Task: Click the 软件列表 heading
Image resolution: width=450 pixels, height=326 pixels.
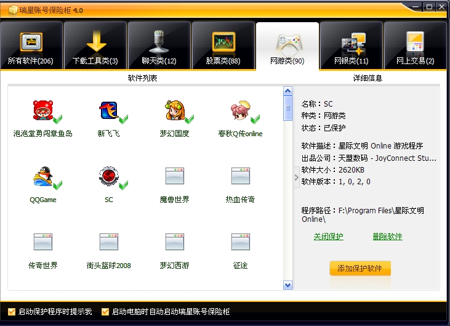Action: pos(142,78)
